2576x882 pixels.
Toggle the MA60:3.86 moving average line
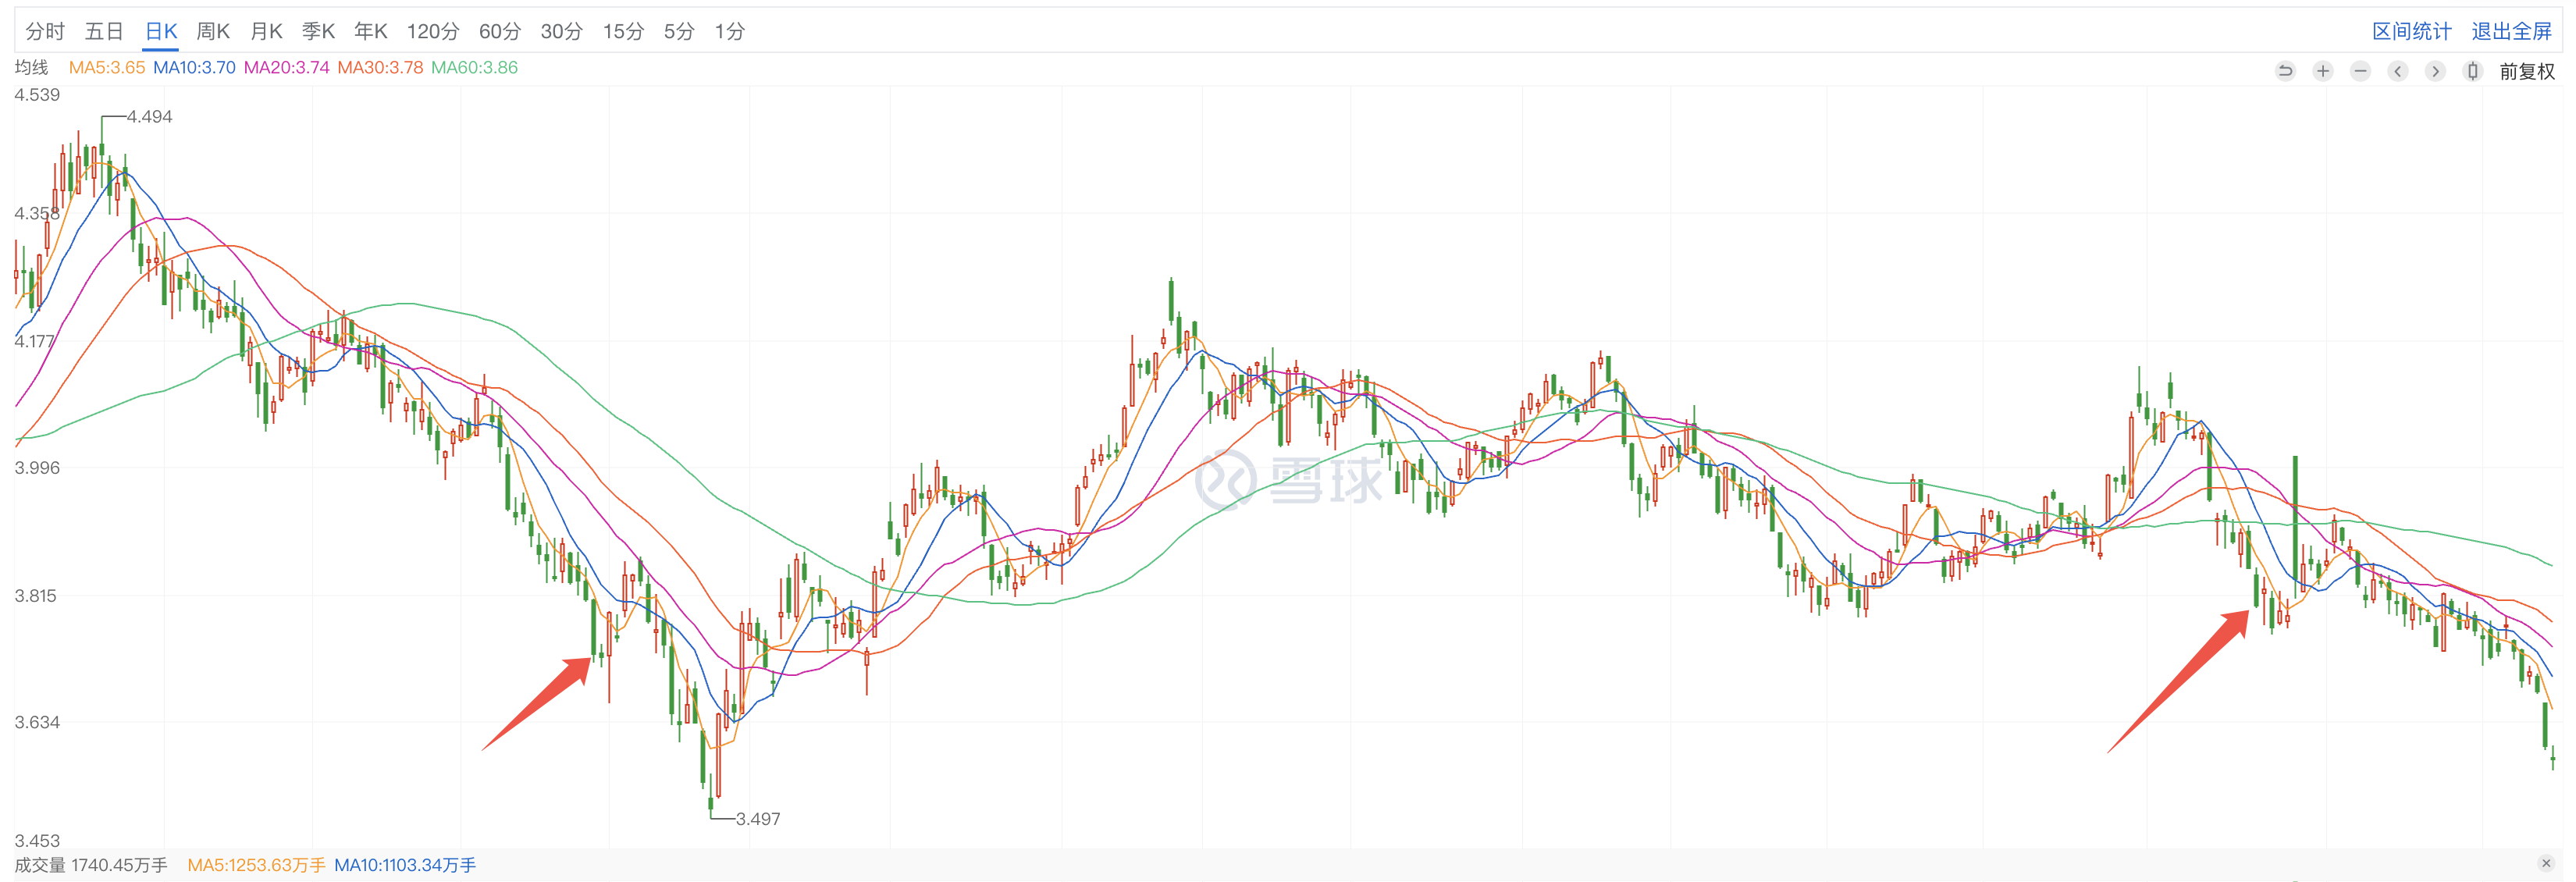(474, 67)
